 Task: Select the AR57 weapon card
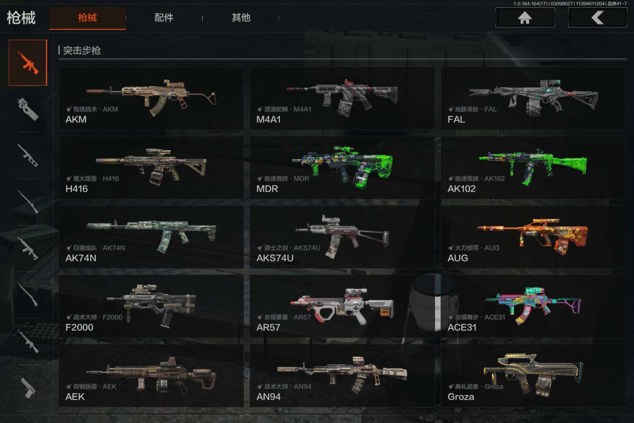pyautogui.click(x=342, y=306)
